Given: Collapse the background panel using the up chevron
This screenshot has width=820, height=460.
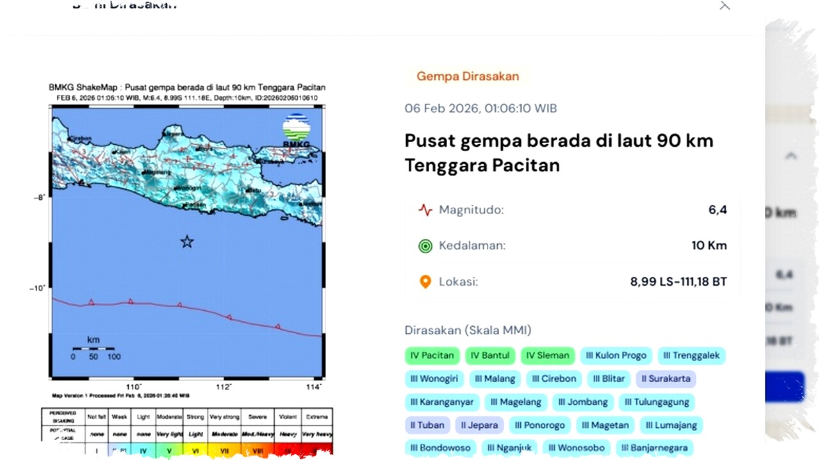Looking at the screenshot, I should 791,156.
